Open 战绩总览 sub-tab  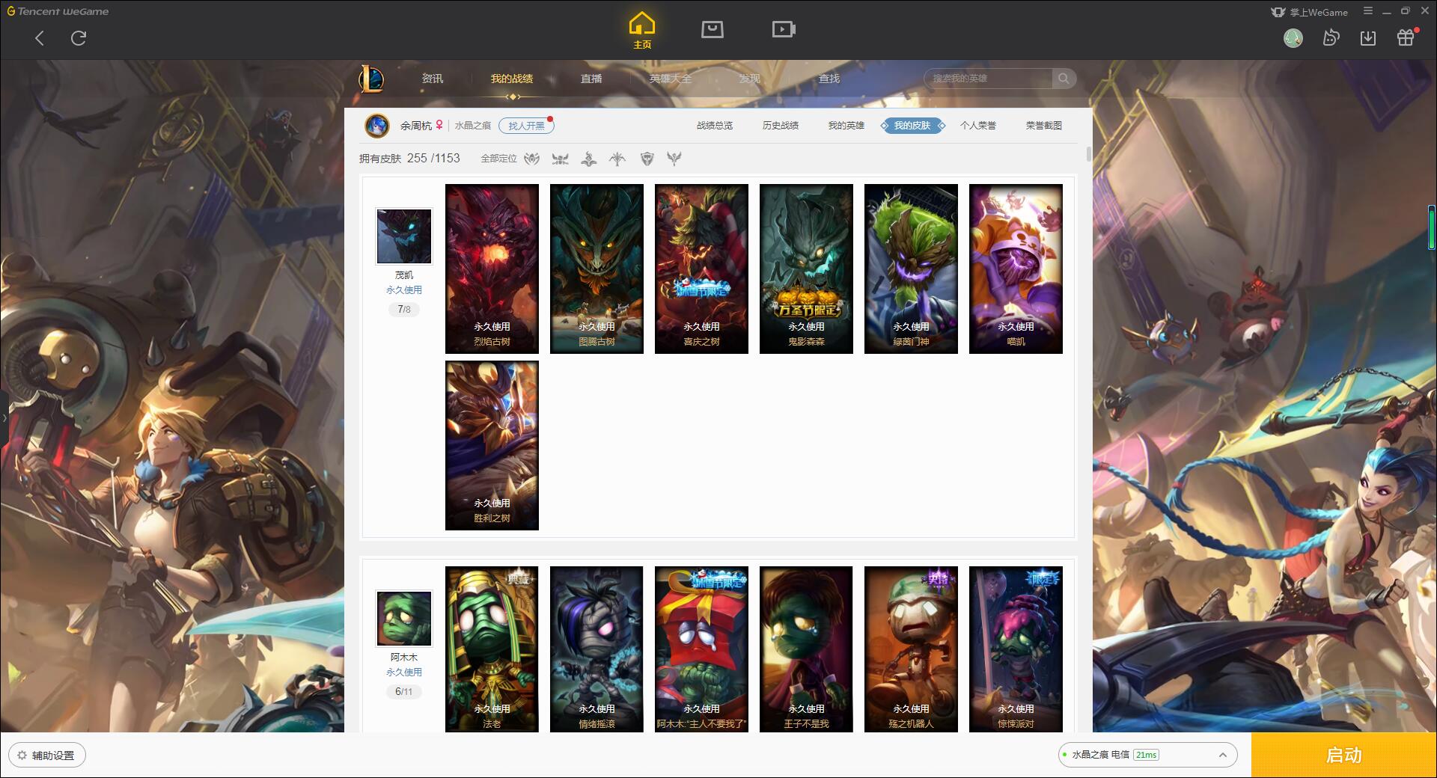(715, 126)
